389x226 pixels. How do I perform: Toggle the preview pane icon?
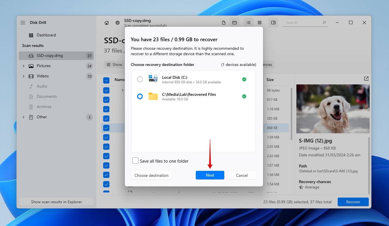pyautogui.click(x=273, y=23)
